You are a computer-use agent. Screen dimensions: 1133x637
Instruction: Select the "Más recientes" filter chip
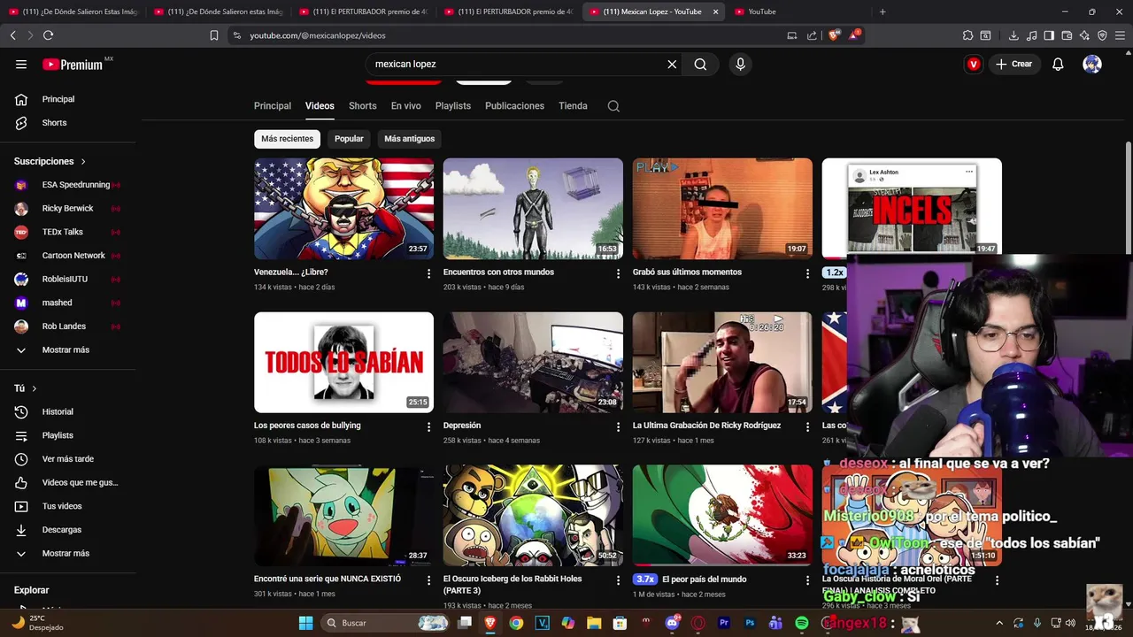point(287,139)
